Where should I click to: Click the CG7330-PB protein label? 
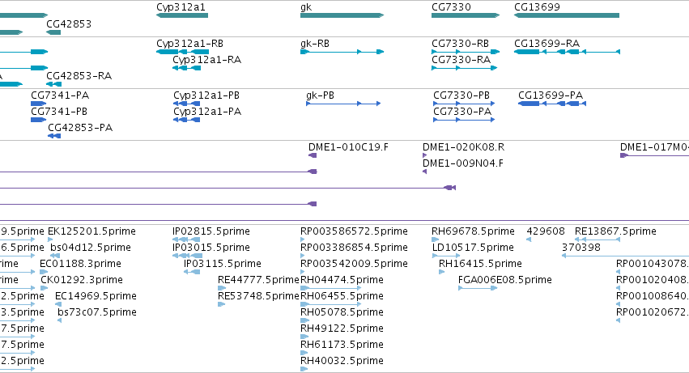461,95
